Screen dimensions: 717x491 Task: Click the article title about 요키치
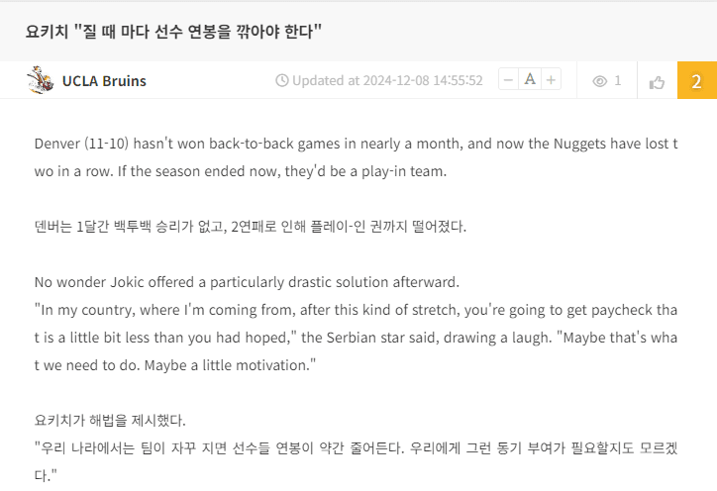173,31
